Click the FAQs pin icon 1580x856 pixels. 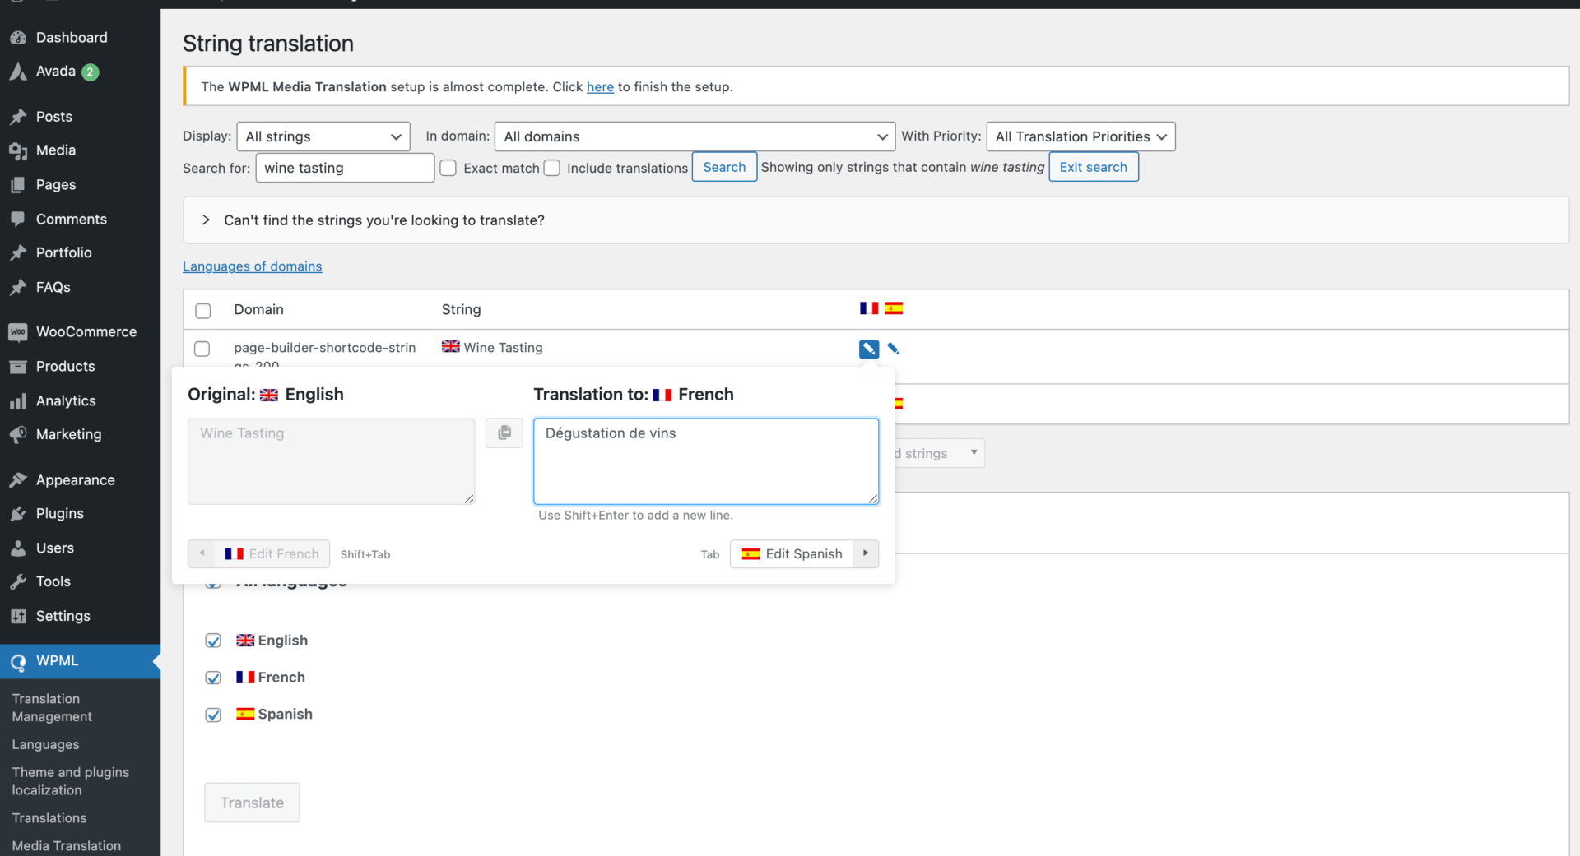pos(18,288)
